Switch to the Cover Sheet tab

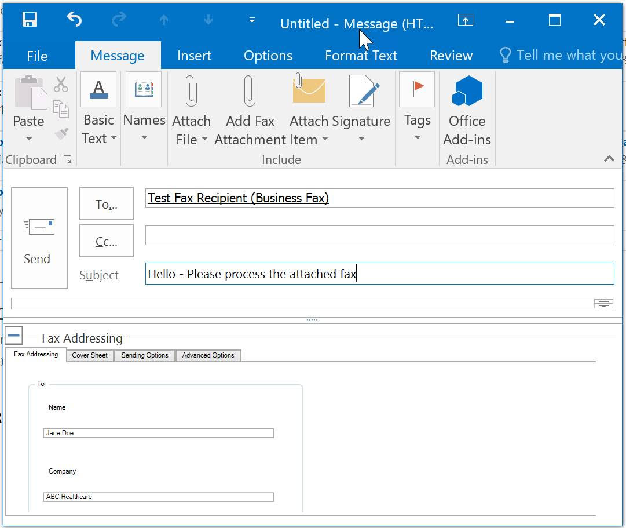click(89, 355)
